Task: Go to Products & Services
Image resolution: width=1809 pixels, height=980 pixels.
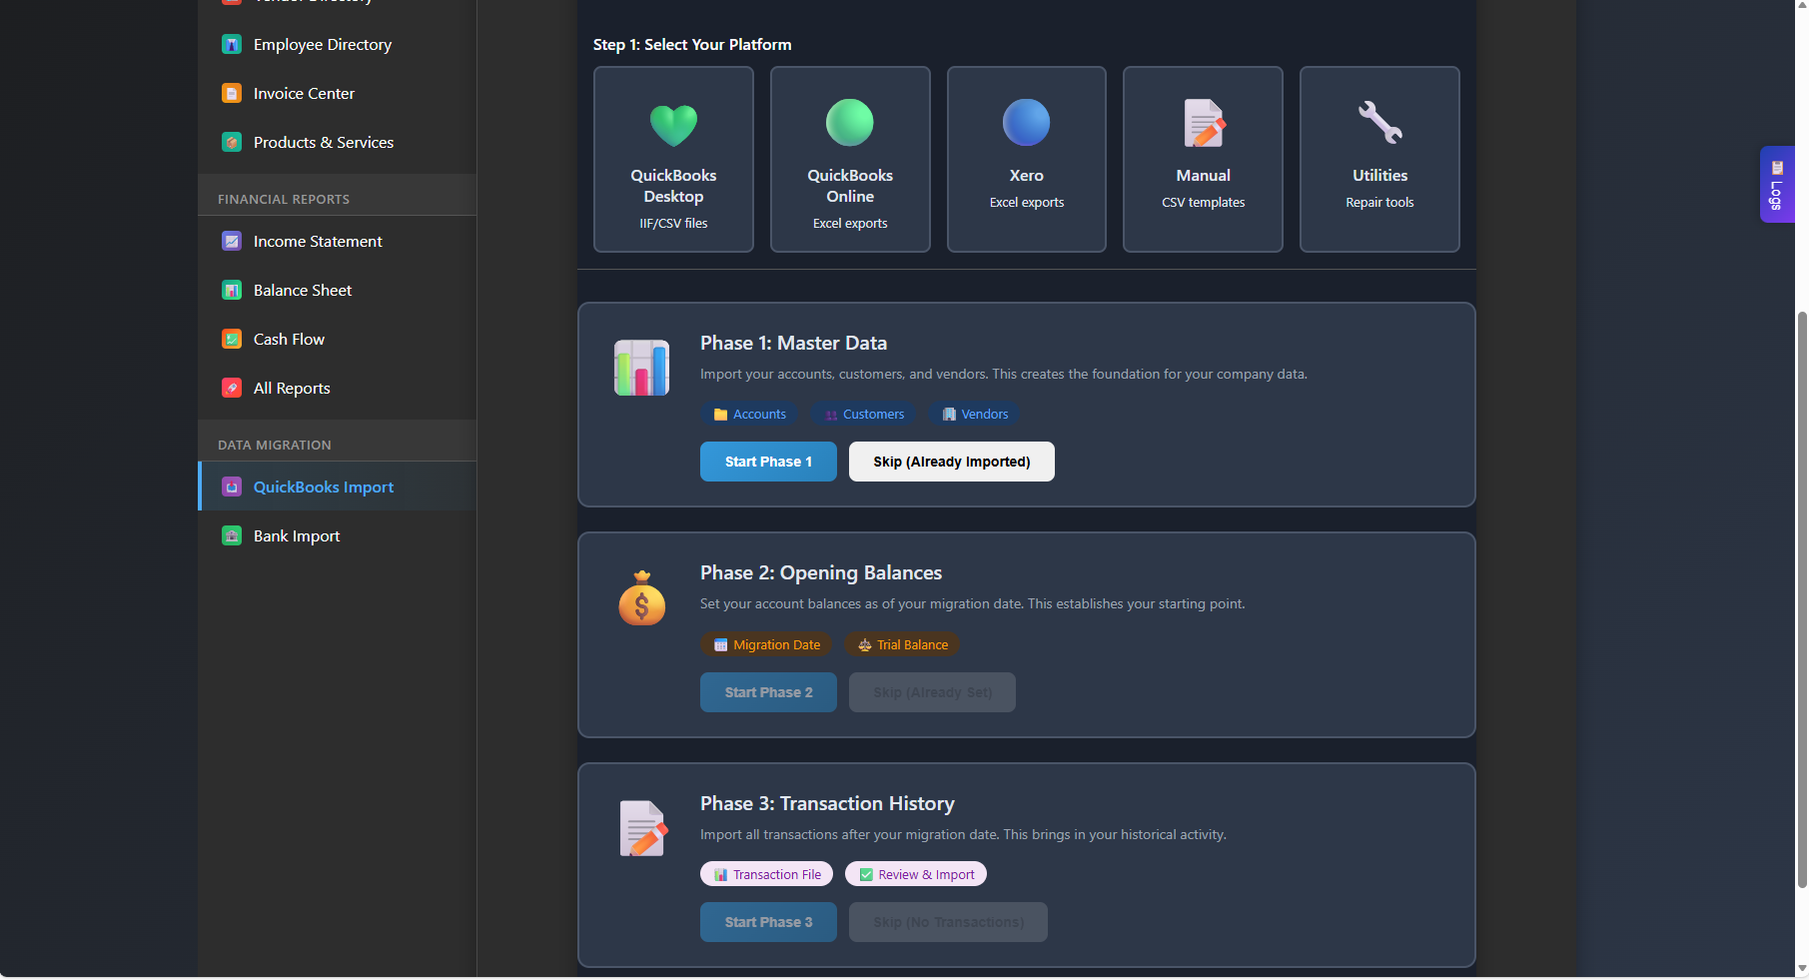Action: (x=337, y=142)
